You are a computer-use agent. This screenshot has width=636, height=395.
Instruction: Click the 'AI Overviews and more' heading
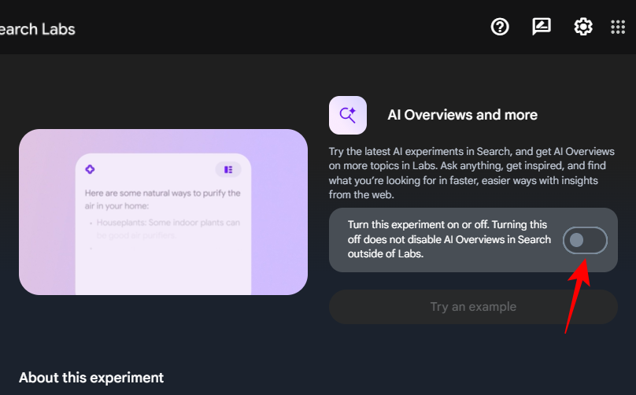tap(462, 115)
